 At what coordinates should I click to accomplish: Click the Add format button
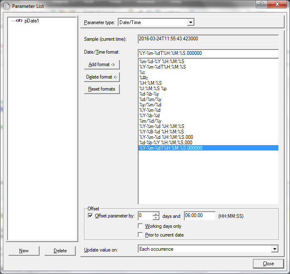tap(102, 64)
